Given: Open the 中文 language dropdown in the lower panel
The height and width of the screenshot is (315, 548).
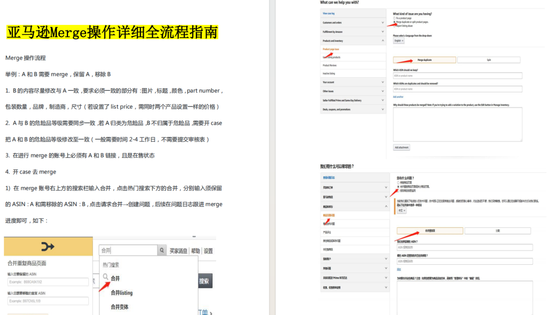Looking at the screenshot, I should [x=402, y=211].
